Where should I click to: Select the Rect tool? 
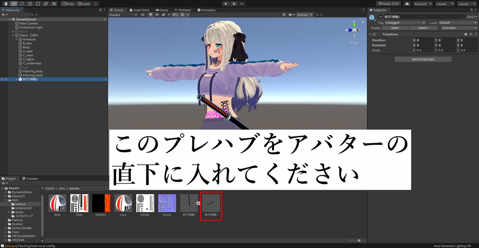[x=38, y=4]
